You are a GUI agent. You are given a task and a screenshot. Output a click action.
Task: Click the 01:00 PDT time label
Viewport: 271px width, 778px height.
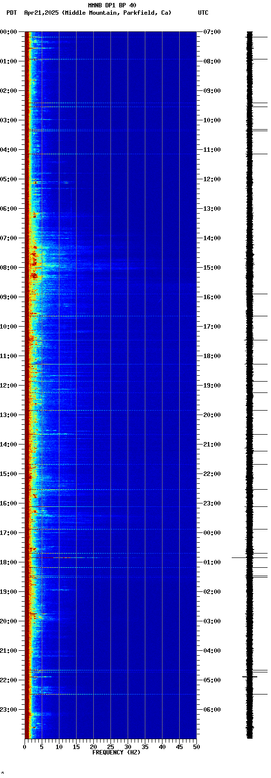(9, 61)
